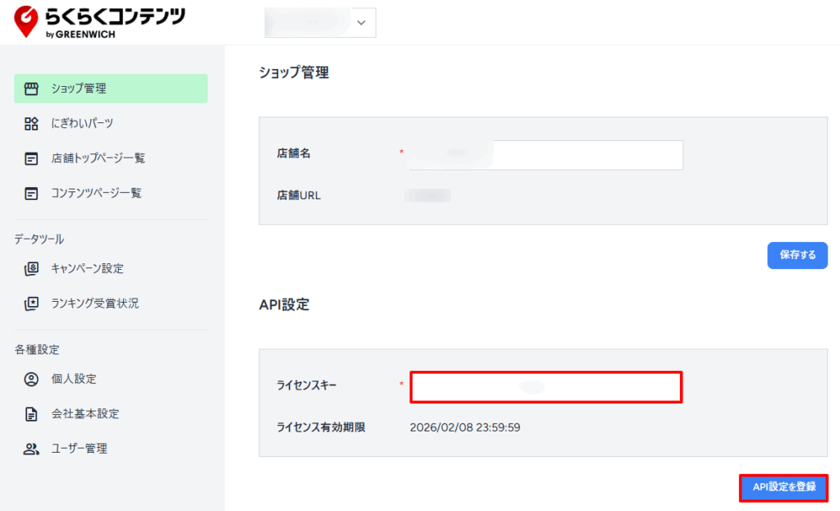Open ショップ管理 menu item
The height and width of the screenshot is (511, 840).
79,89
